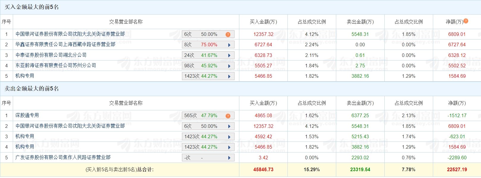Open the 深股通专用 link
The image size is (481, 178).
pyautogui.click(x=27, y=115)
